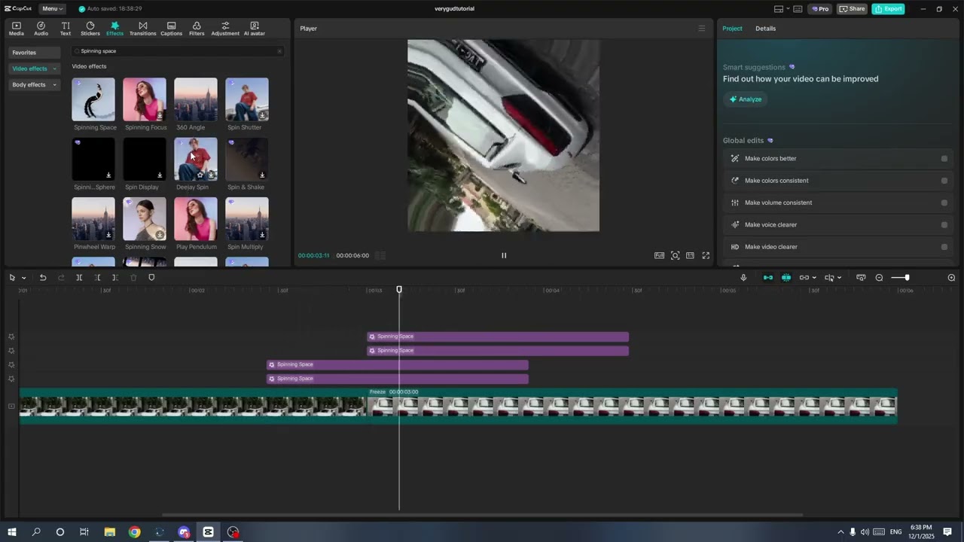
Task: Toggle Make voice clearer
Action: pyautogui.click(x=944, y=224)
